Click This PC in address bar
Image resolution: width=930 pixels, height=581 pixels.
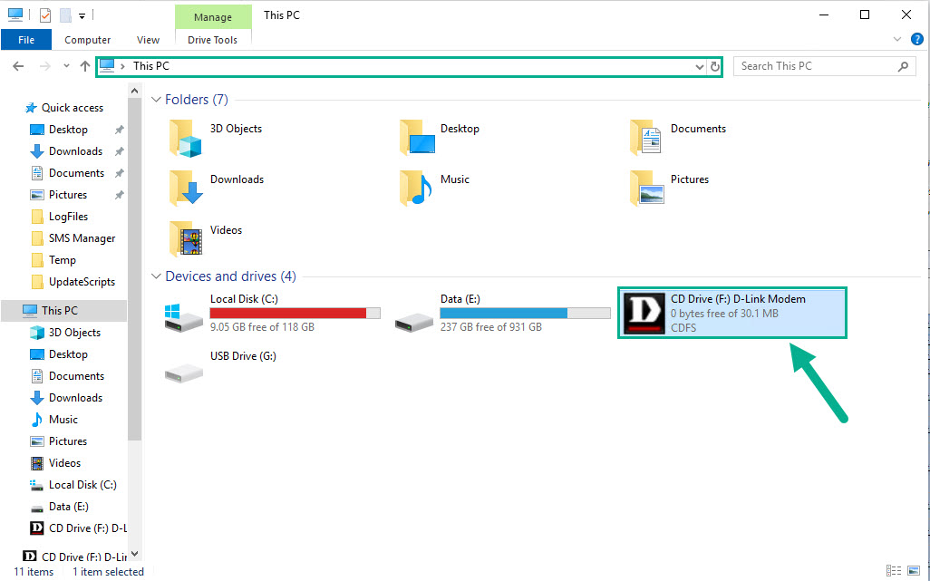[x=151, y=66]
